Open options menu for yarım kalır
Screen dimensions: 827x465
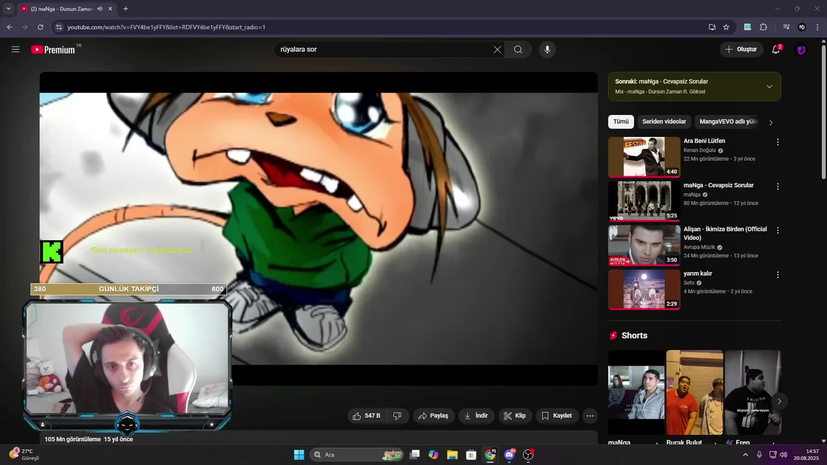coord(778,275)
